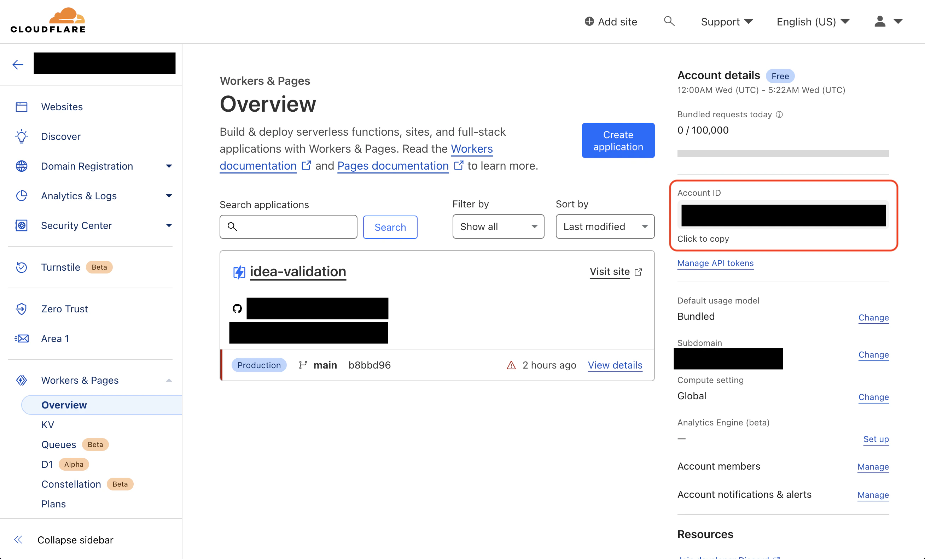Click the idea-validation Pages lightning icon
Image resolution: width=925 pixels, height=559 pixels.
tap(239, 272)
